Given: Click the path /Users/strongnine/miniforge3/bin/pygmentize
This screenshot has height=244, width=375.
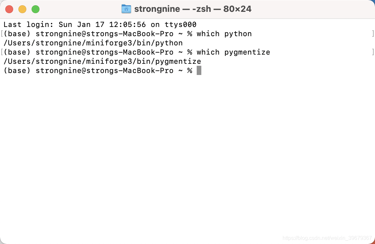Looking at the screenshot, I should point(102,61).
